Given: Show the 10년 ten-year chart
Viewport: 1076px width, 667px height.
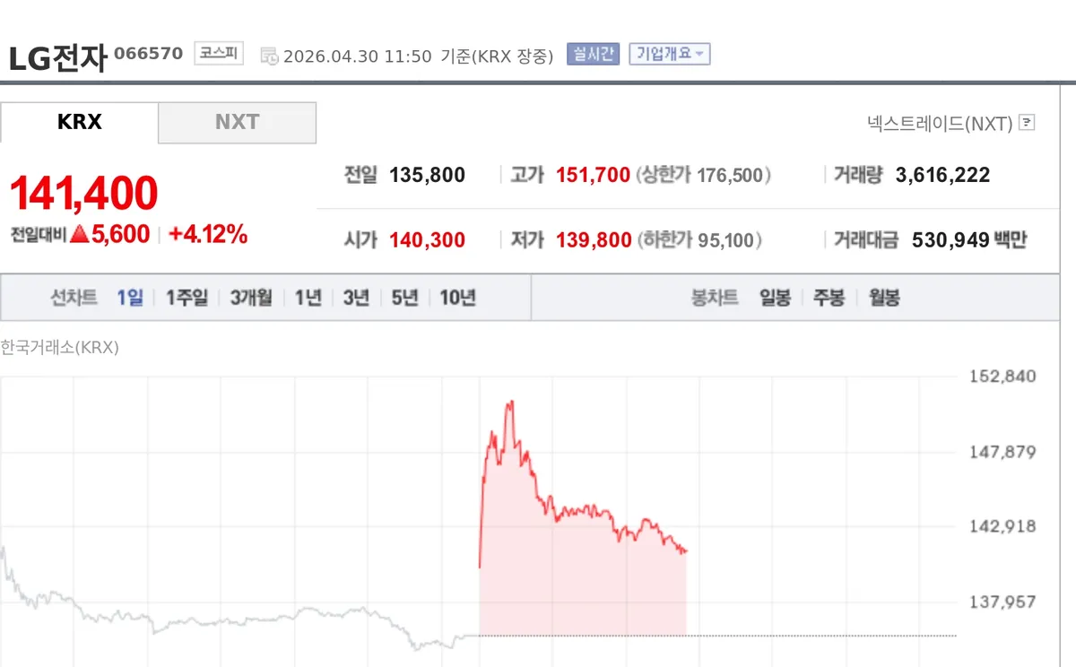Looking at the screenshot, I should tap(457, 297).
